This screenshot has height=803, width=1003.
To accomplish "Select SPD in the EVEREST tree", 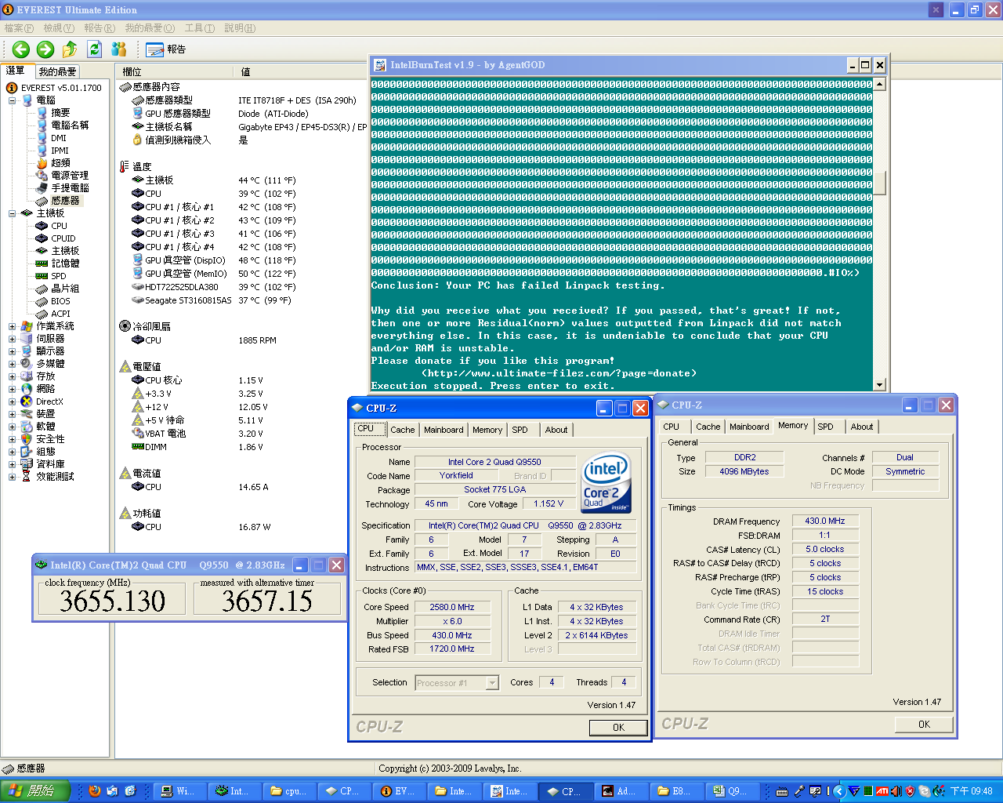I will (59, 276).
